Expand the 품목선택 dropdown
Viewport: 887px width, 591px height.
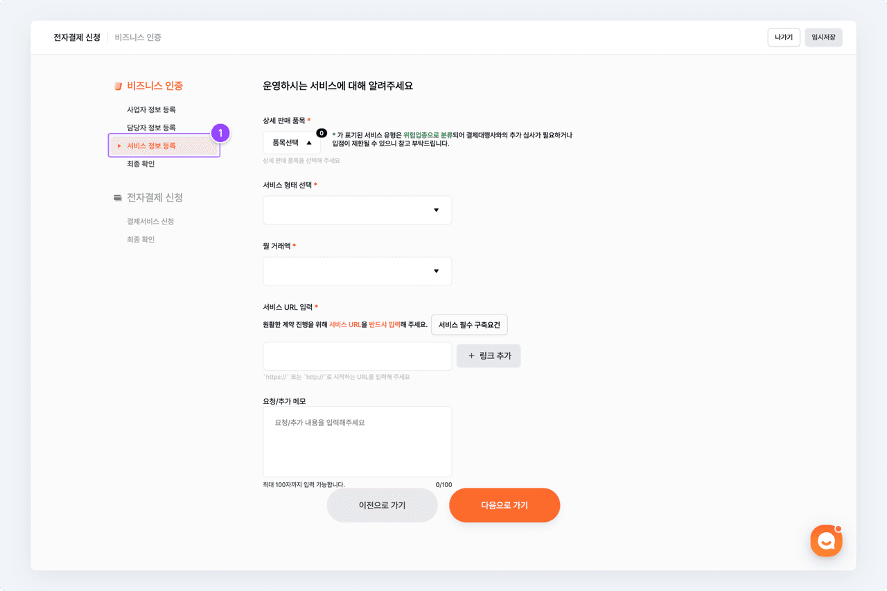pyautogui.click(x=292, y=143)
